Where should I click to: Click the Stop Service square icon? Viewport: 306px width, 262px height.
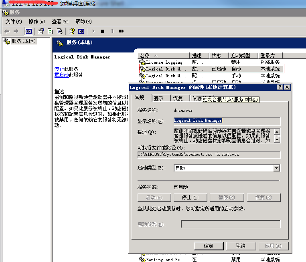click(x=103, y=31)
